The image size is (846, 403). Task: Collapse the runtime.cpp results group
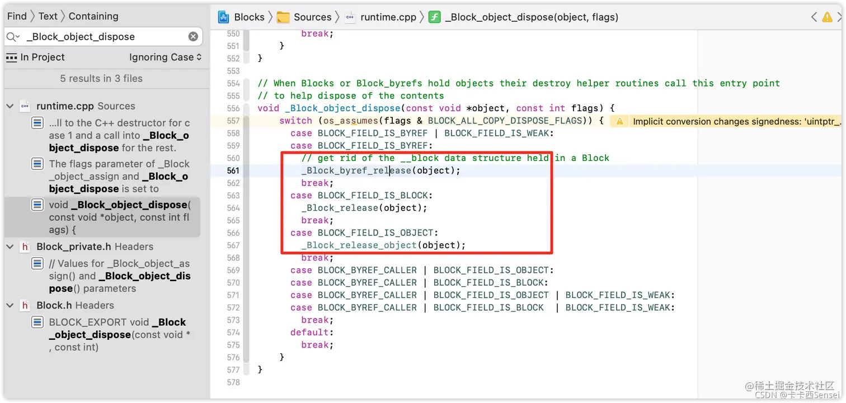(10, 106)
